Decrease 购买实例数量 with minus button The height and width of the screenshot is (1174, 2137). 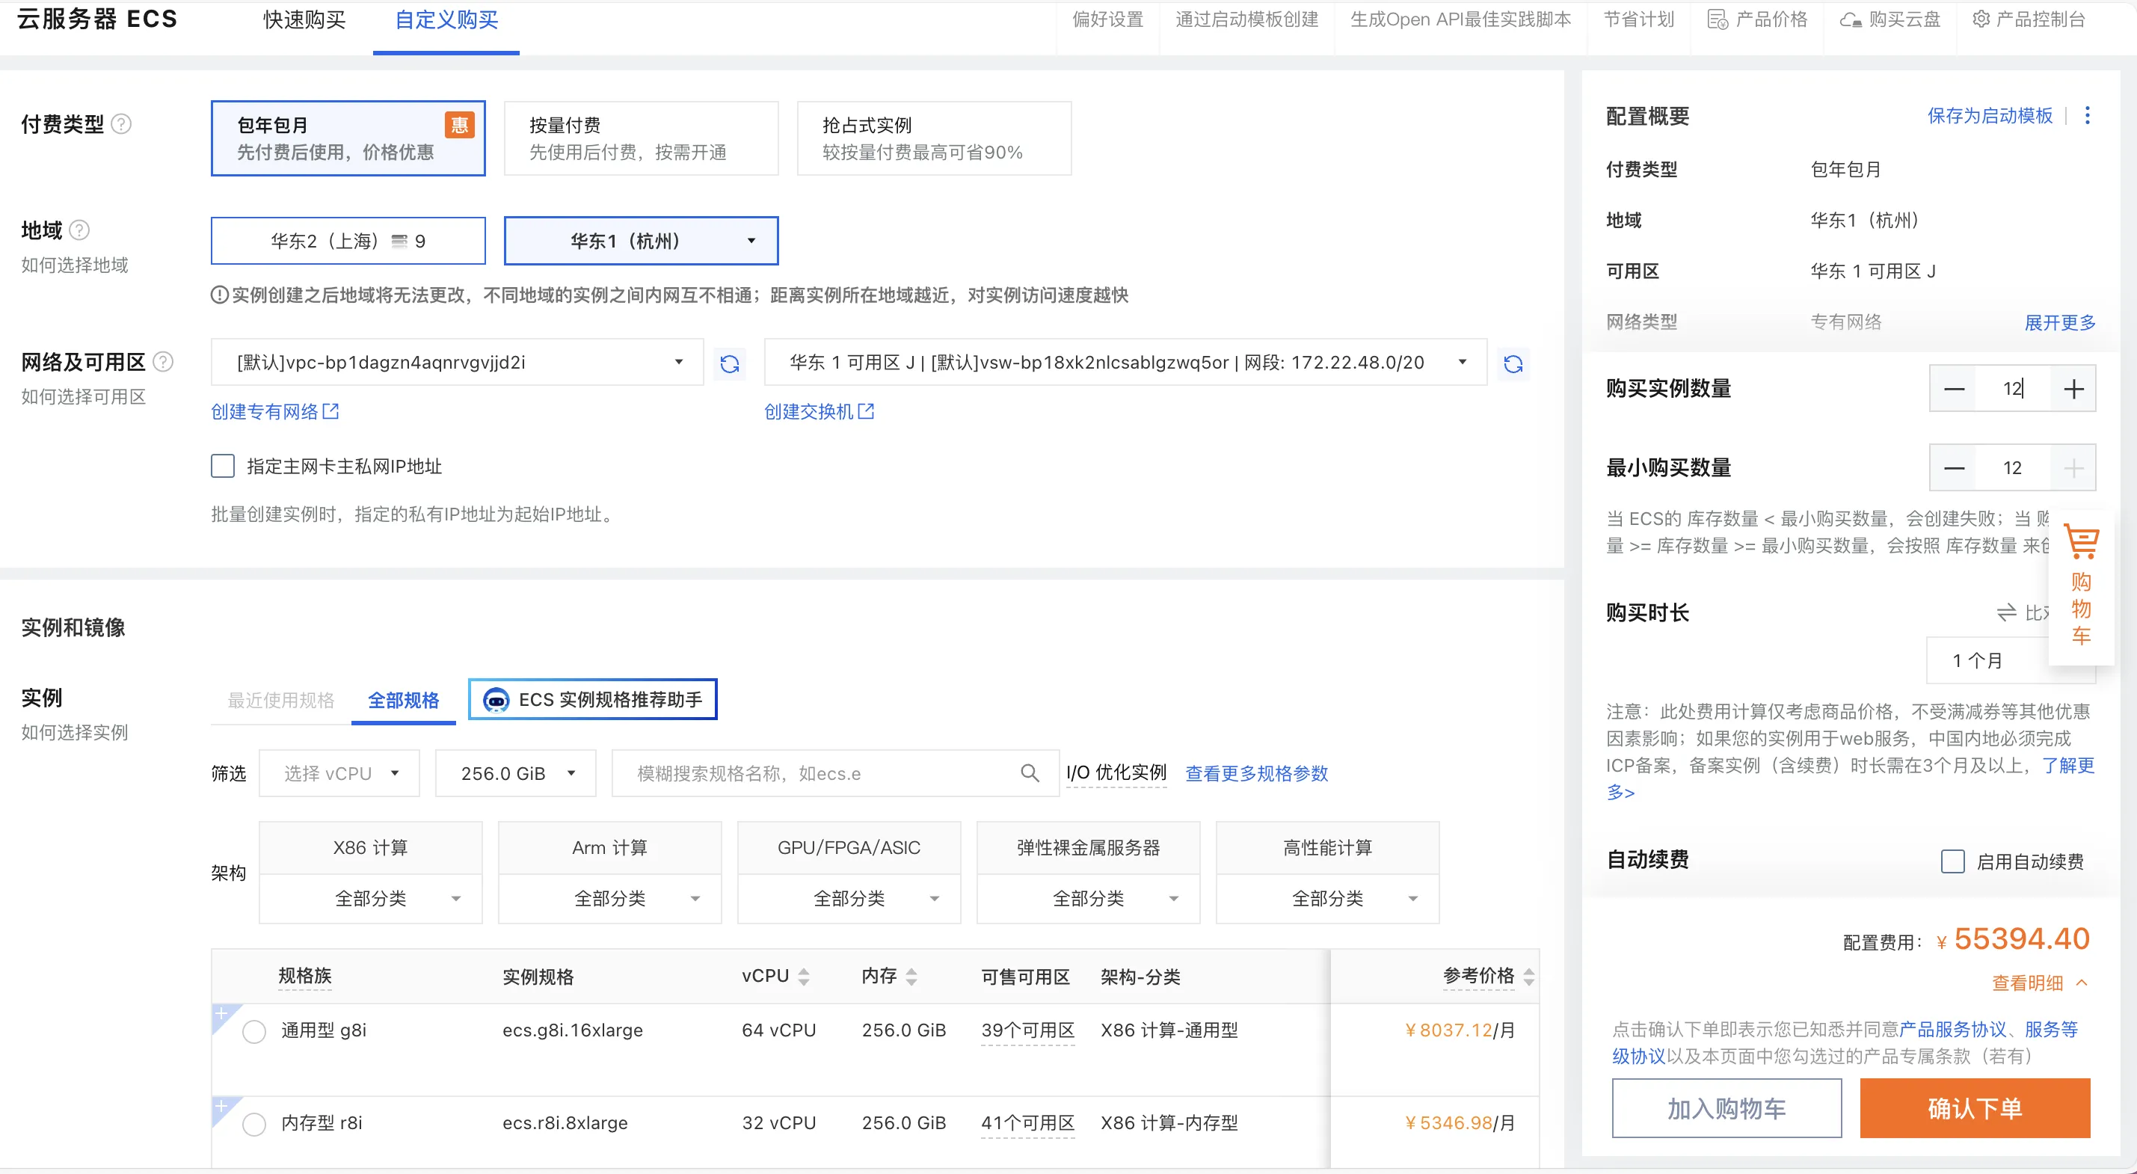pyautogui.click(x=1954, y=388)
